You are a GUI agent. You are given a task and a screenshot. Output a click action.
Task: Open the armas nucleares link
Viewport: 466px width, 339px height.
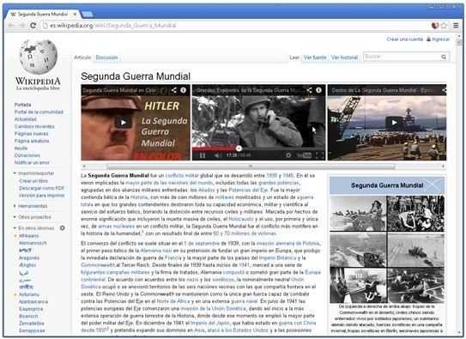coord(117,226)
